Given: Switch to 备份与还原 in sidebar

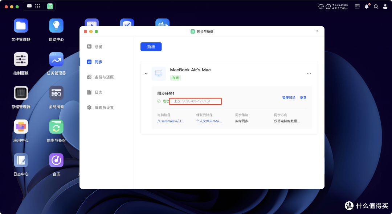Looking at the screenshot, I should [x=104, y=77].
